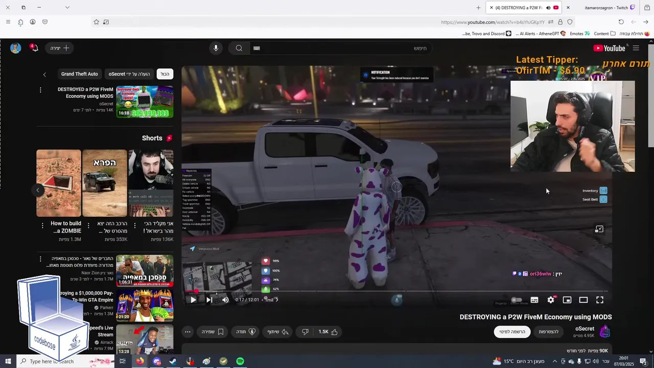
Task: Open Steam from taskbar
Action: point(173,361)
